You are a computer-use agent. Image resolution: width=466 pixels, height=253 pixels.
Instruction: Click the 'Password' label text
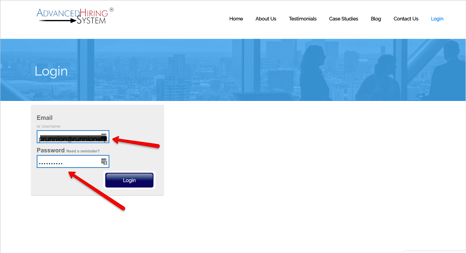(x=50, y=150)
